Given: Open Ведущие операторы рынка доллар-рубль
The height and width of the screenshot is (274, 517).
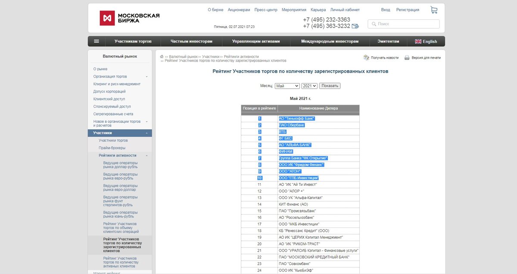Looking at the screenshot, I should coord(121,165).
